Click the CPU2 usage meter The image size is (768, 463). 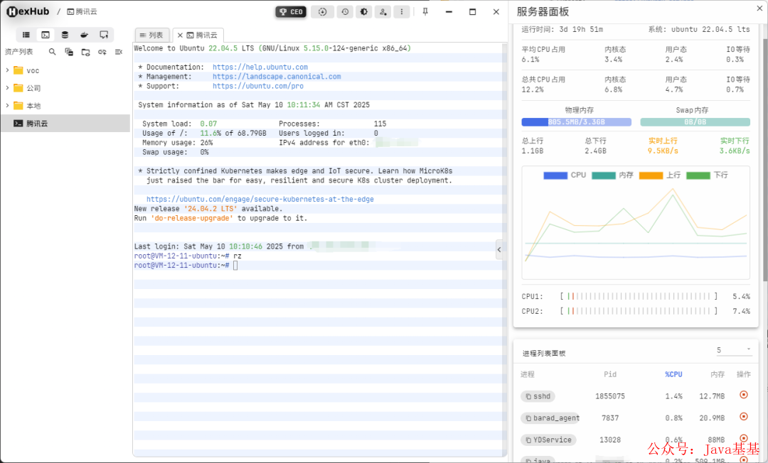tap(639, 311)
